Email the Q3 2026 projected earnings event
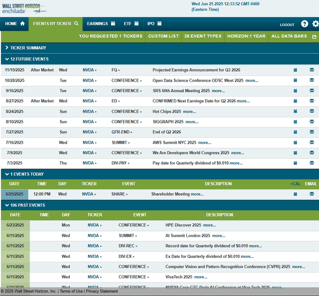The width and height of the screenshot is (319, 296). click(312, 70)
